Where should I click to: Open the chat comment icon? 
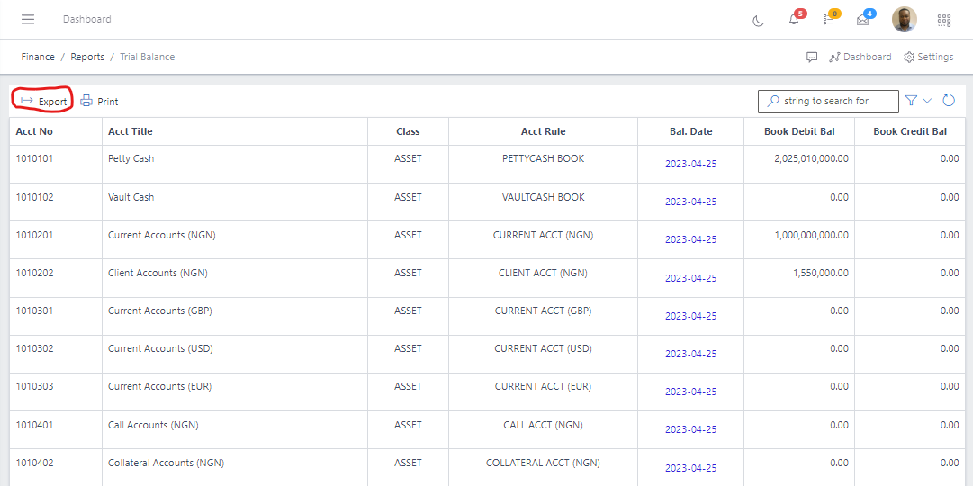tap(812, 57)
